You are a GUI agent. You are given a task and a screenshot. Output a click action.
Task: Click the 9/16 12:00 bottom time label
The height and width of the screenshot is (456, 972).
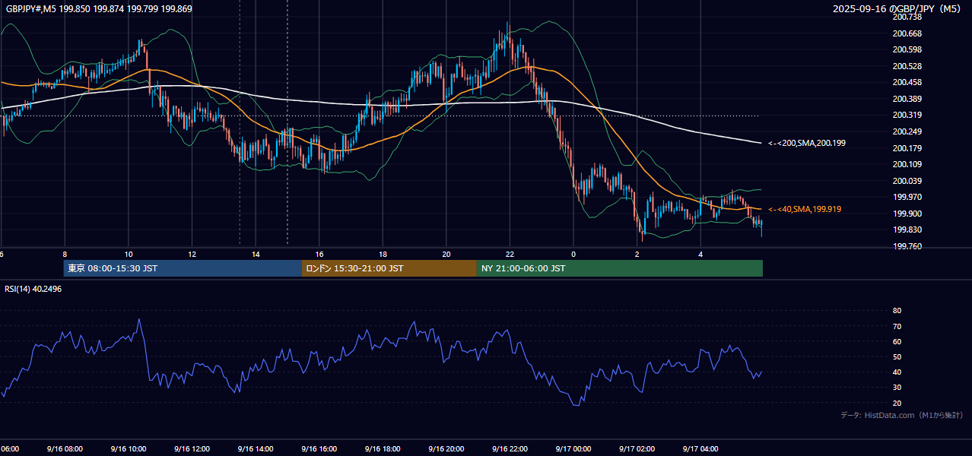coord(192,449)
